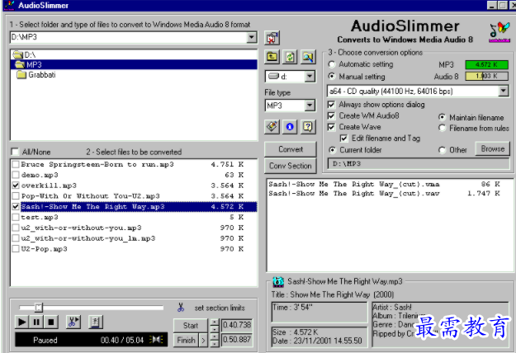The image size is (516, 353).
Task: Go up one folder level icon
Action: click(x=272, y=58)
